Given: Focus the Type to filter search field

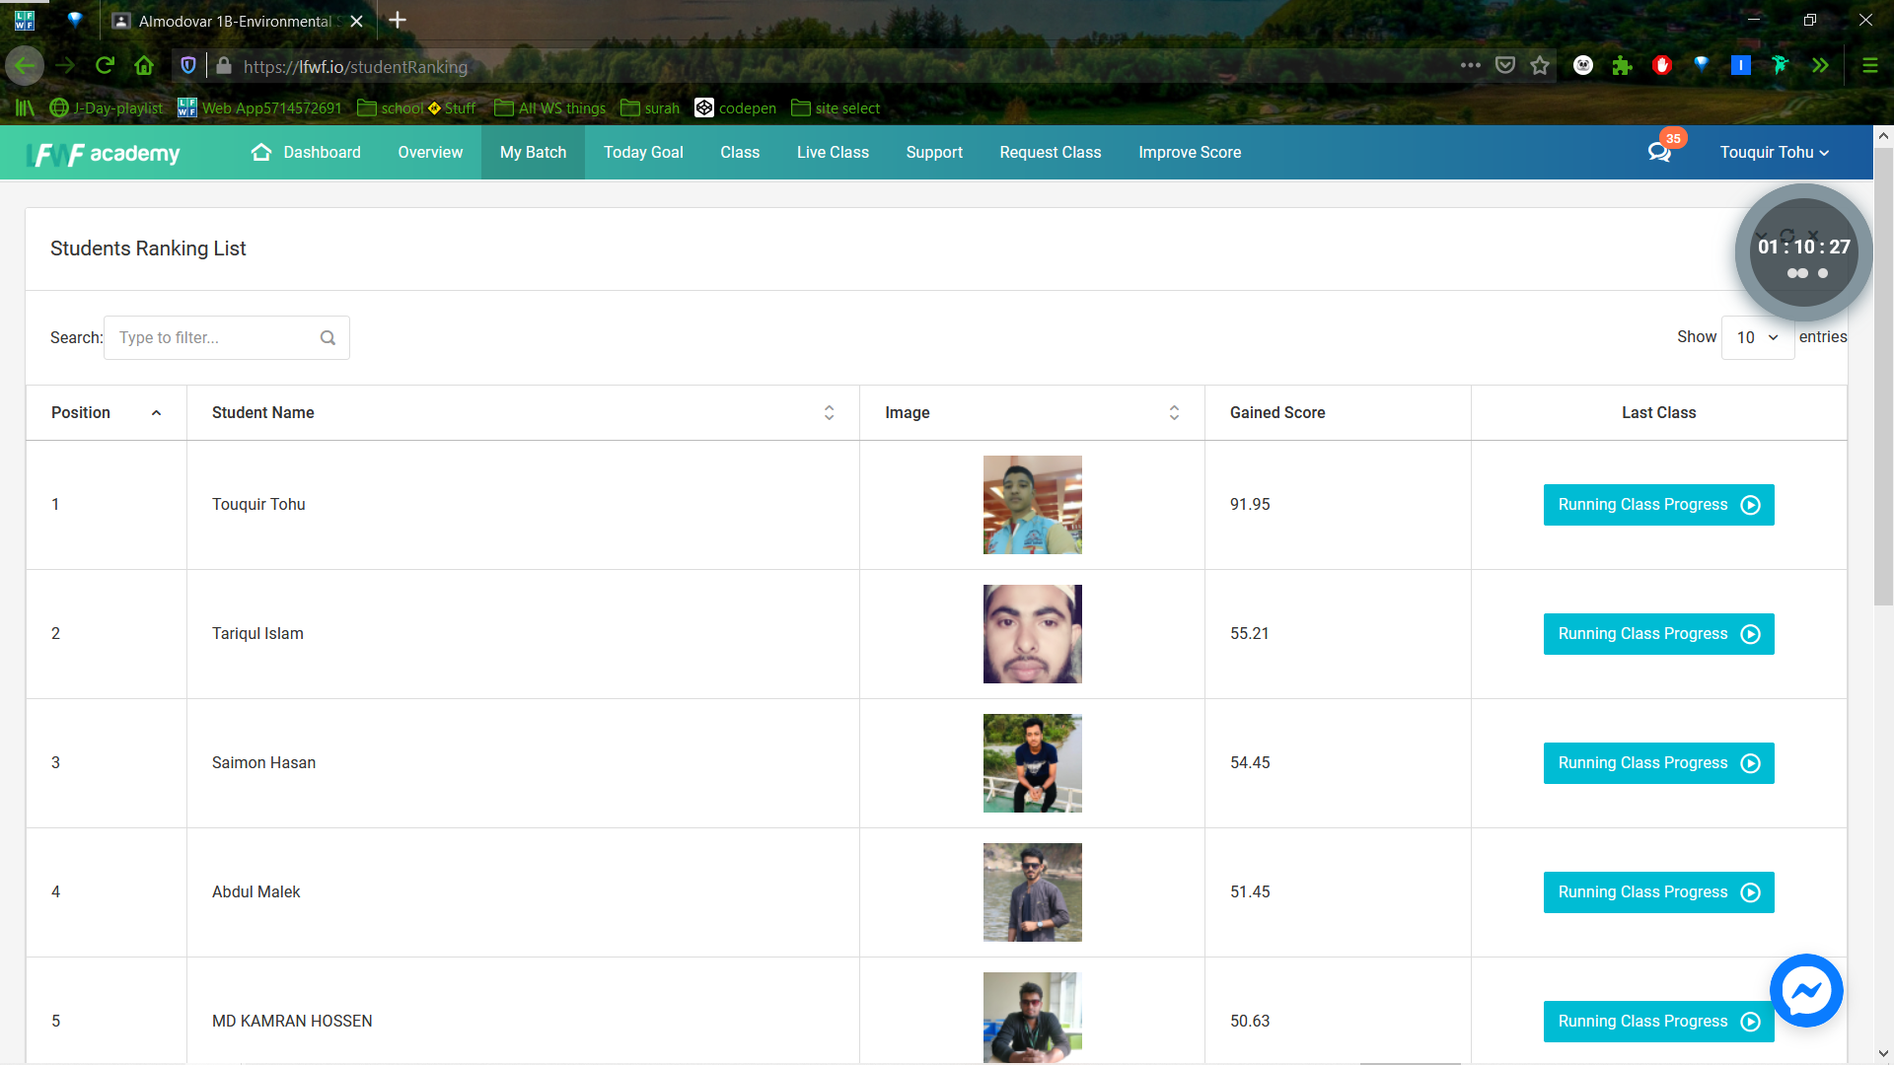Looking at the screenshot, I should [212, 338].
